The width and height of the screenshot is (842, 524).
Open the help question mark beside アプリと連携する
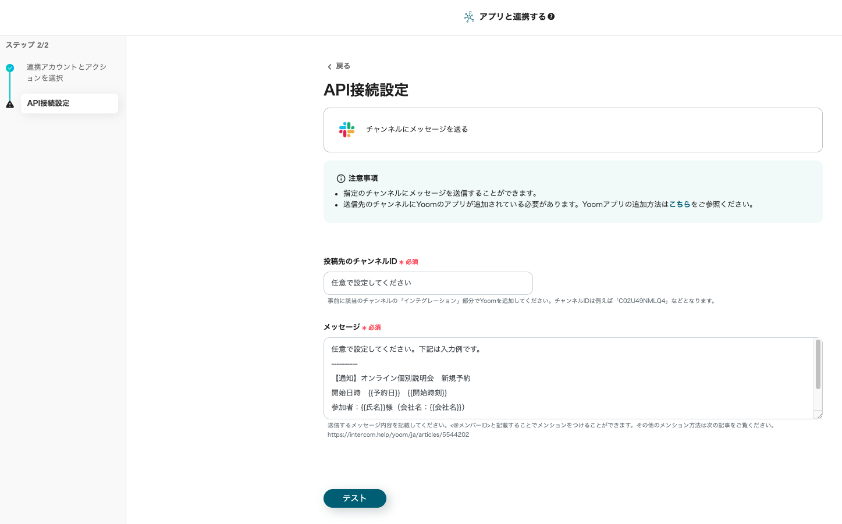pos(551,17)
